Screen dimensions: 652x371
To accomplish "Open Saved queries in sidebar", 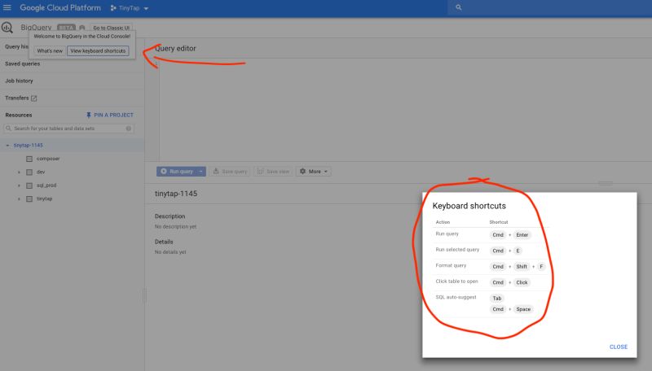I will pyautogui.click(x=23, y=64).
